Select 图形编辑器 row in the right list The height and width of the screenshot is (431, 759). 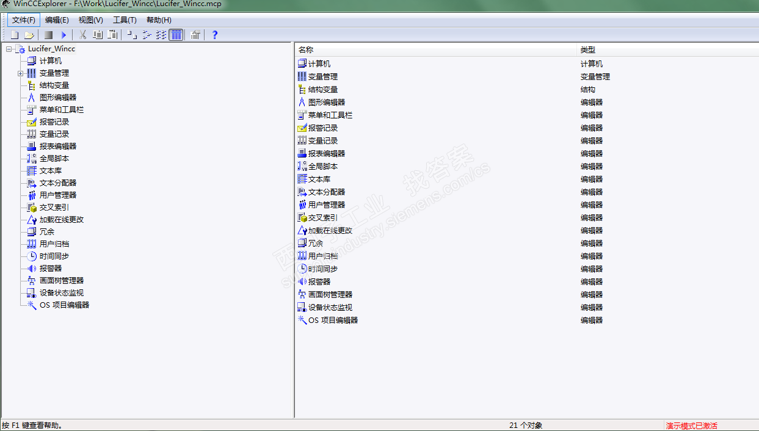(327, 102)
